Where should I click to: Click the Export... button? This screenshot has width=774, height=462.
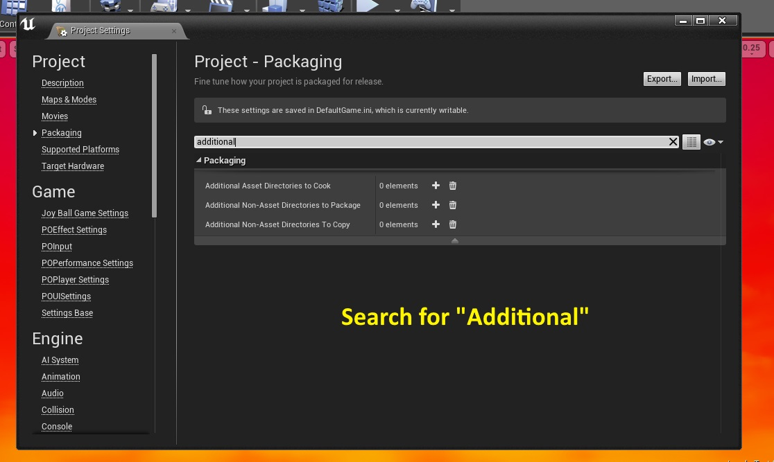point(662,79)
